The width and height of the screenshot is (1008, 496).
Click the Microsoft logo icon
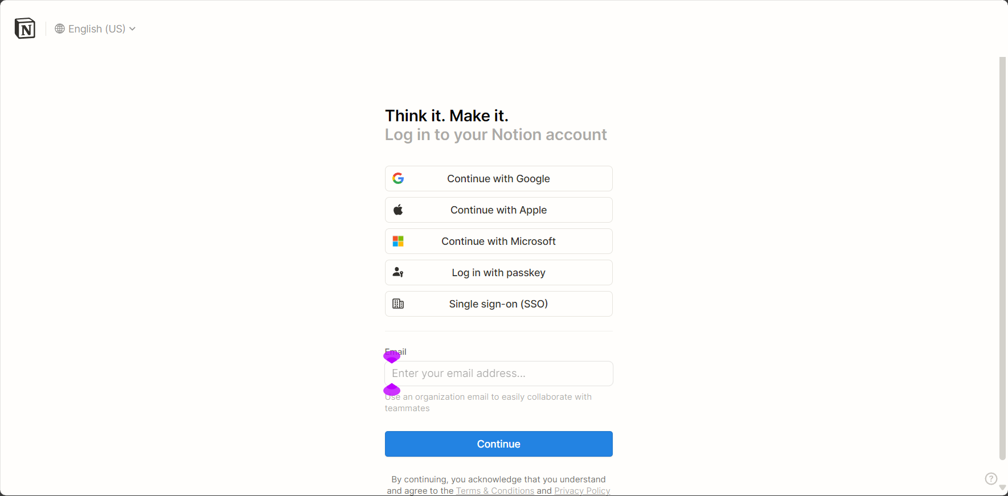(398, 241)
